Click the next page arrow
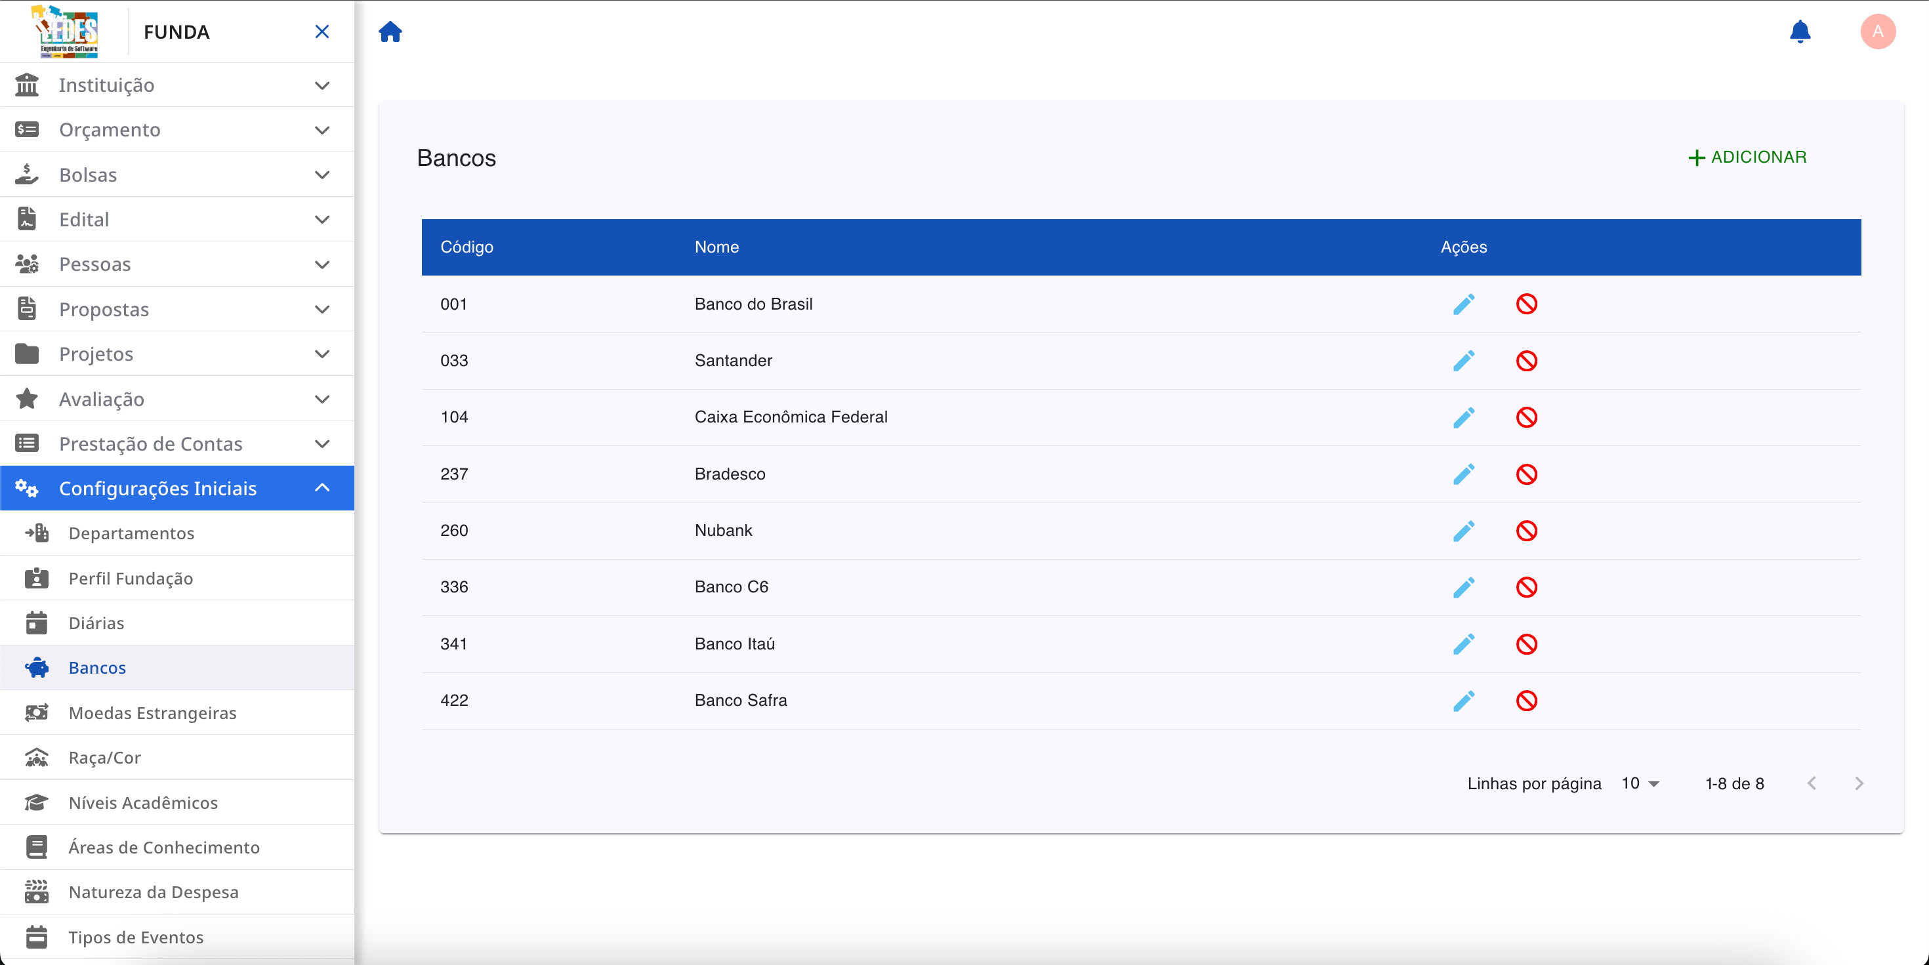The height and width of the screenshot is (965, 1929). [x=1859, y=783]
